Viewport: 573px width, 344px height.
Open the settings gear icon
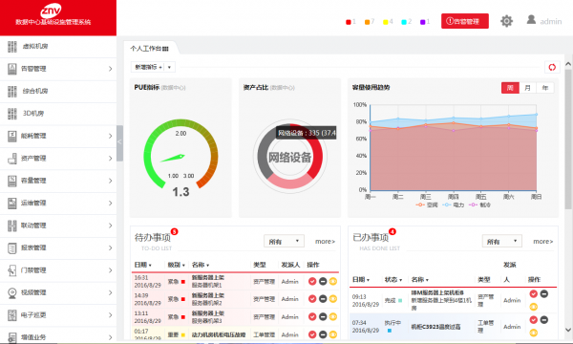(x=506, y=21)
